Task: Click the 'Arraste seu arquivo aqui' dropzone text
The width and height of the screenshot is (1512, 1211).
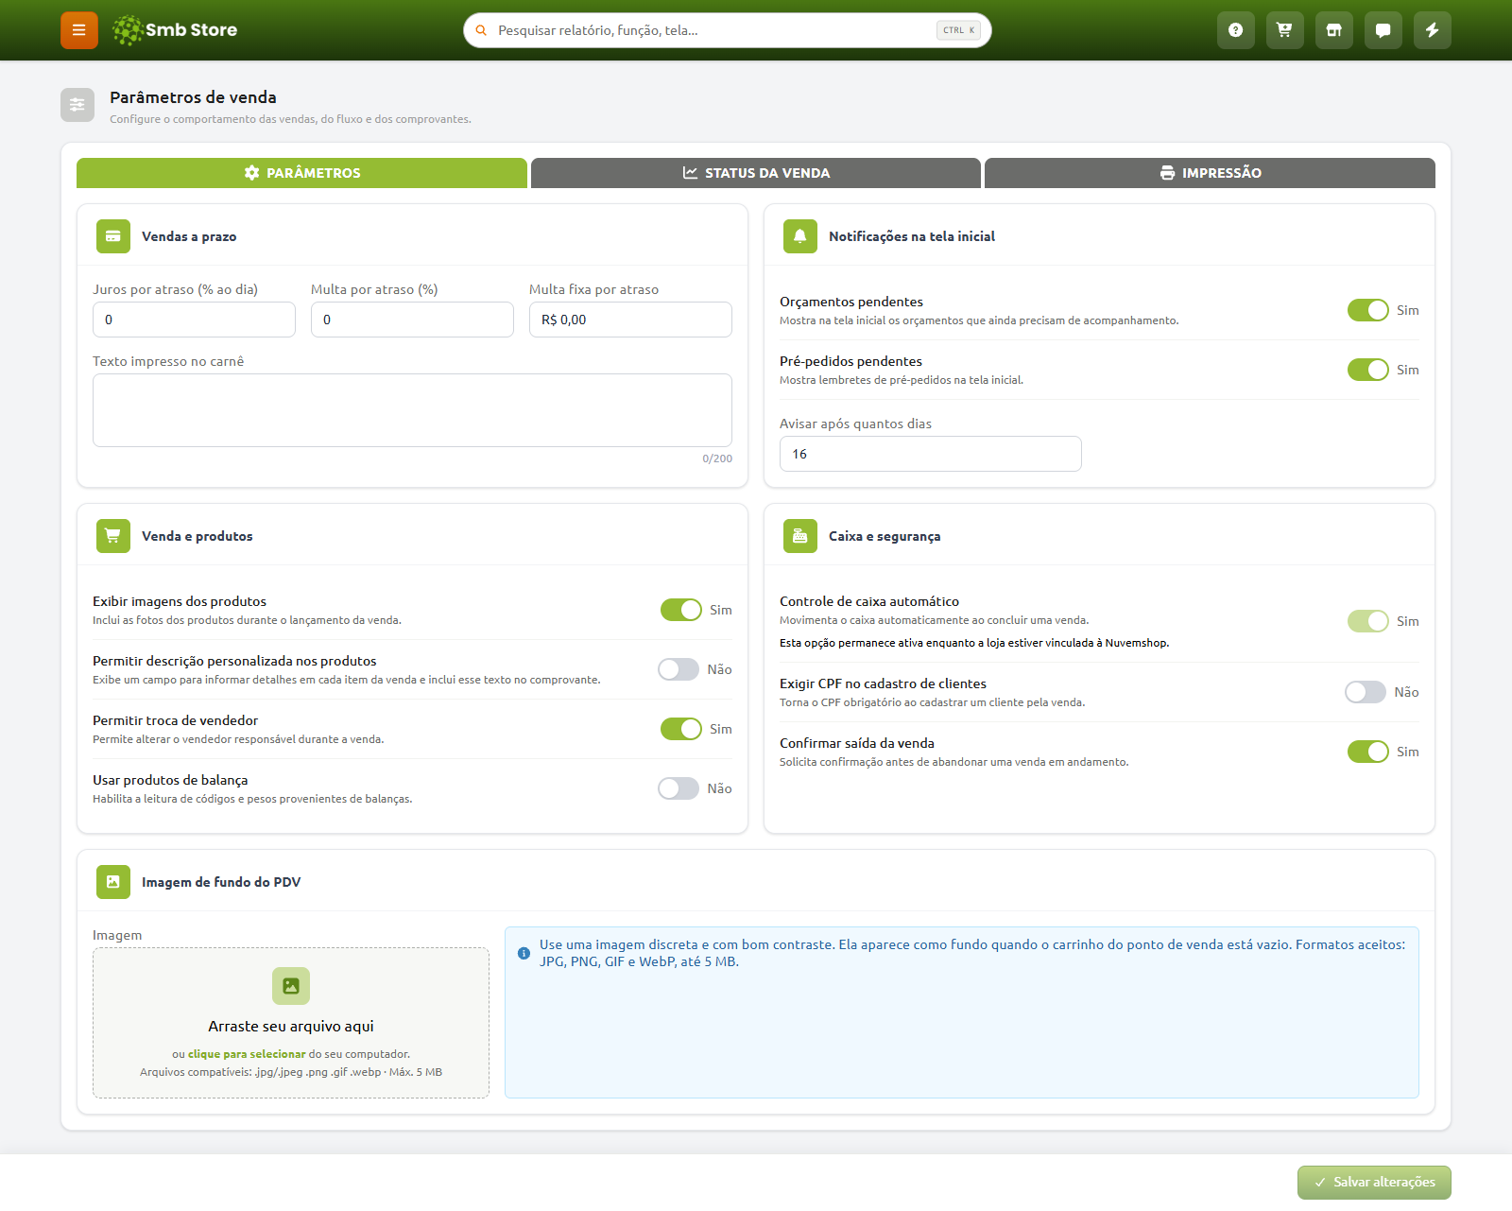Action: coord(291,1027)
